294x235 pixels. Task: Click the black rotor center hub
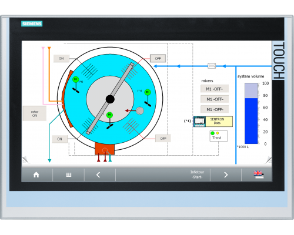[x=110, y=99]
